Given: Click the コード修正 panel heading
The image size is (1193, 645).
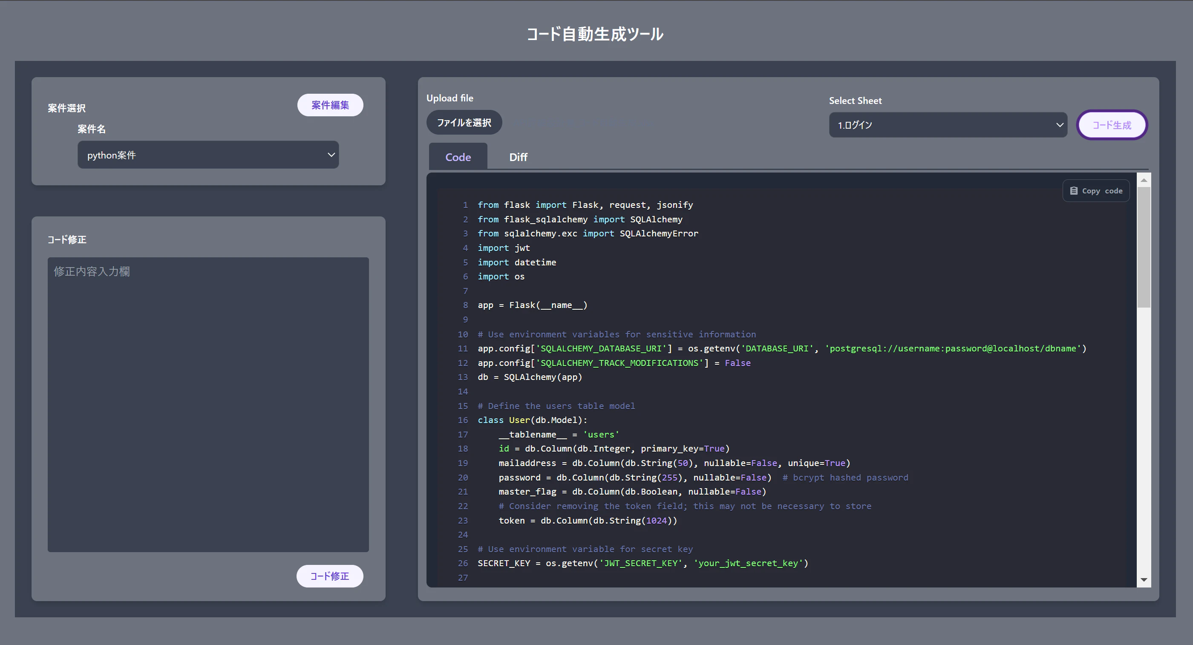Looking at the screenshot, I should point(67,239).
